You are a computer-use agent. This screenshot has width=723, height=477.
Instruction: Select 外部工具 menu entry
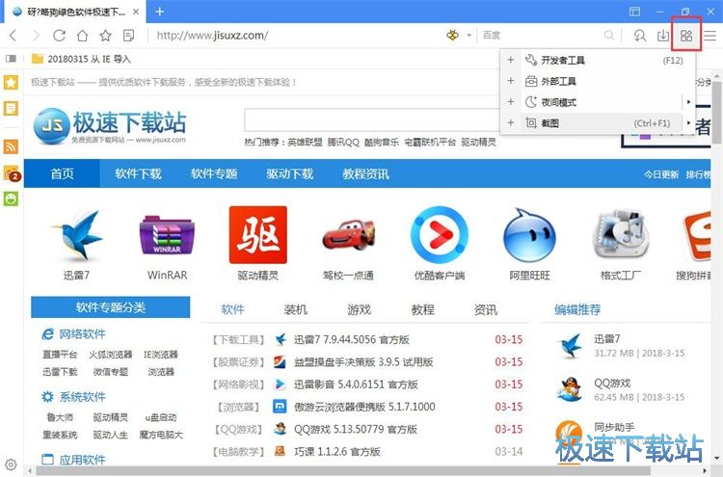coord(603,82)
